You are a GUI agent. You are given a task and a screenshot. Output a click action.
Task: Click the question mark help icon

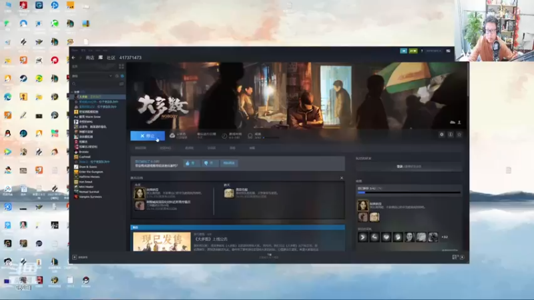tap(422, 51)
